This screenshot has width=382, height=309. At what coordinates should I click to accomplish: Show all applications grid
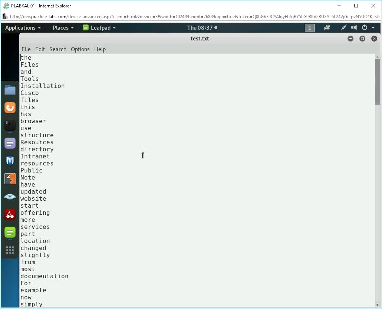point(10,250)
